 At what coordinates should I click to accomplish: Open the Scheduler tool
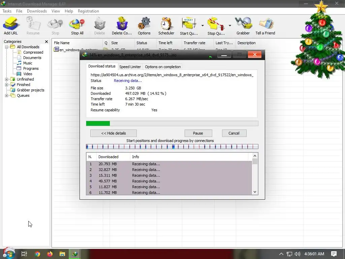[x=166, y=26]
